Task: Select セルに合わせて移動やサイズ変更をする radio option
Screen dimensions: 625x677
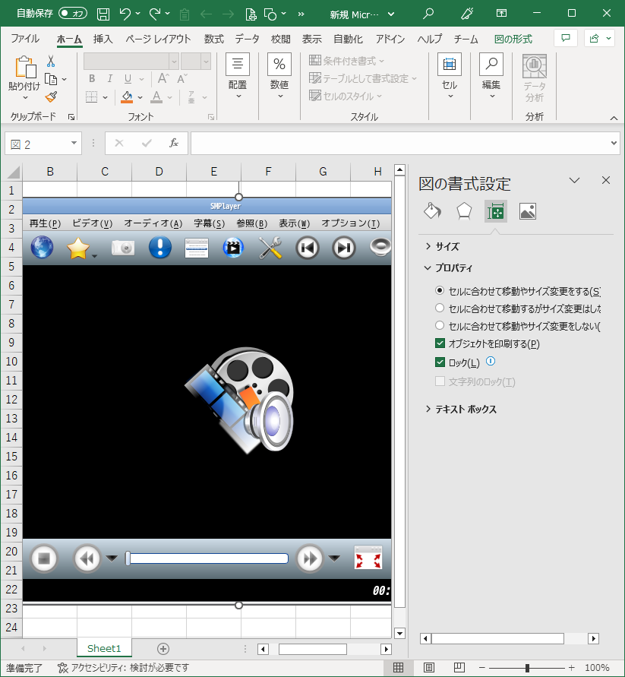Action: pyautogui.click(x=440, y=290)
